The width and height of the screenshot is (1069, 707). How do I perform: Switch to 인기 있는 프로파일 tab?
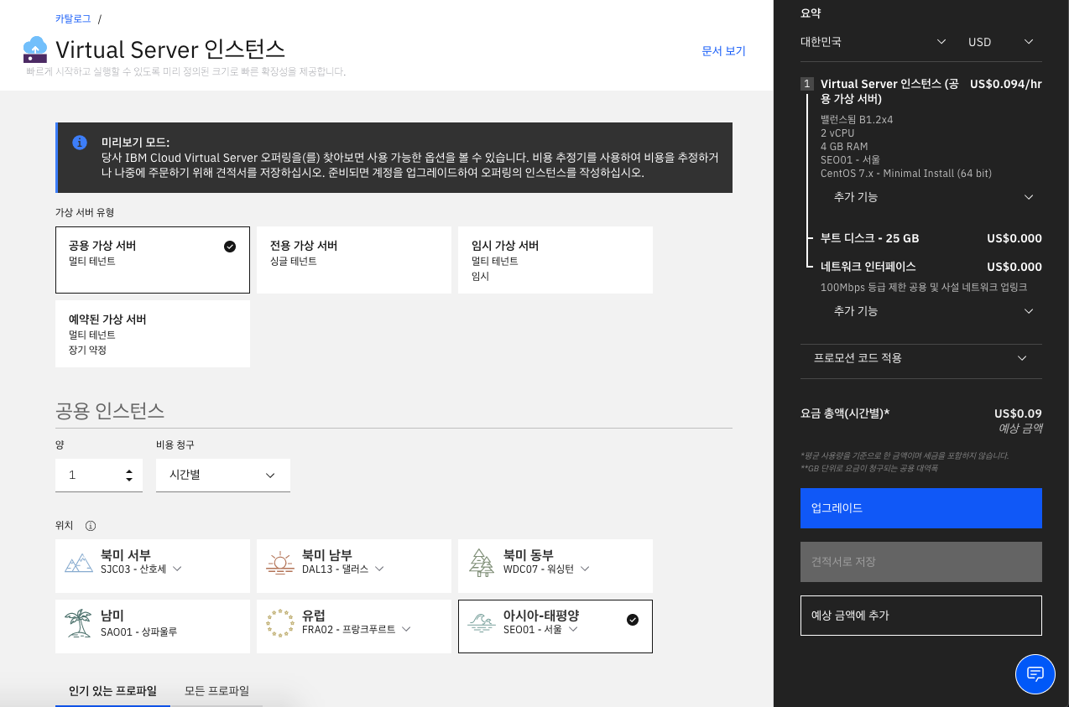click(112, 691)
